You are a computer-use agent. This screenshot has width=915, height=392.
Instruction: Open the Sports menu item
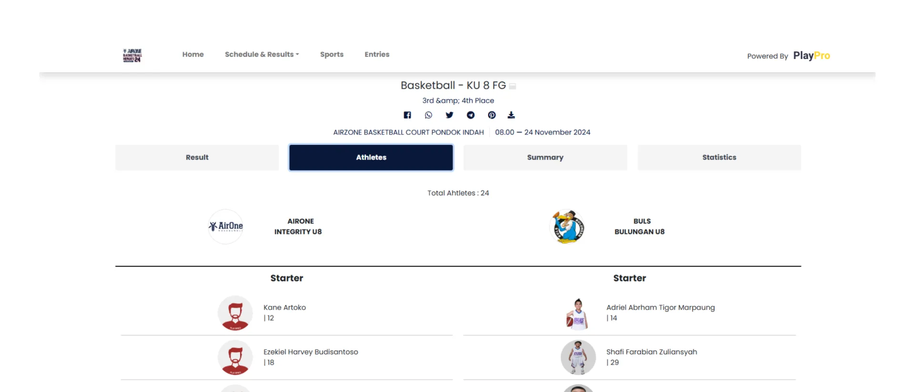tap(332, 54)
